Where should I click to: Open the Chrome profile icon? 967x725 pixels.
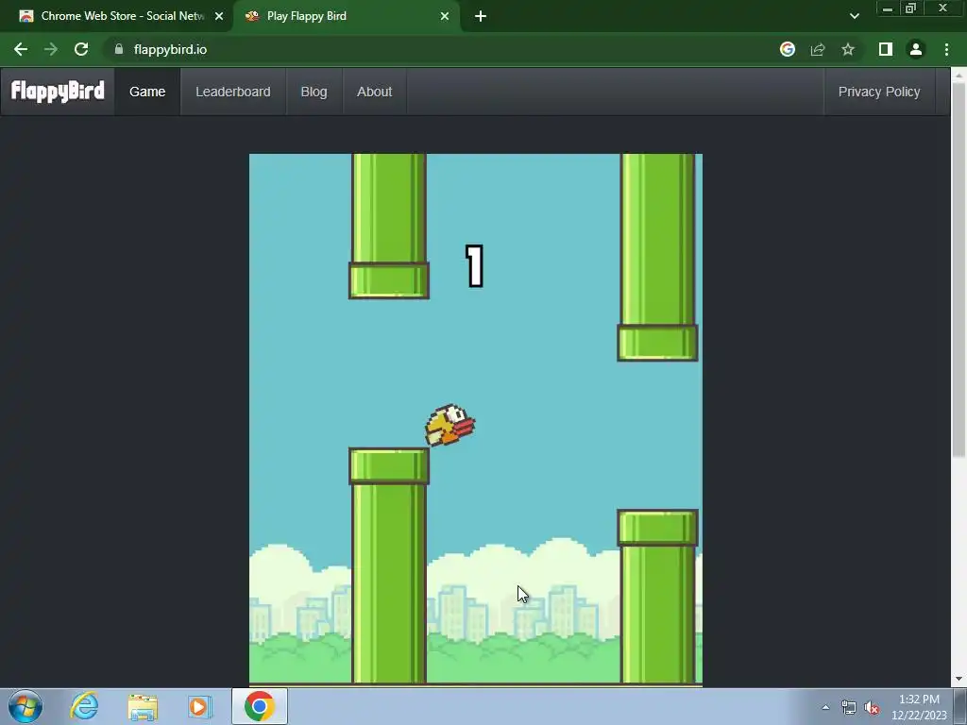click(916, 49)
